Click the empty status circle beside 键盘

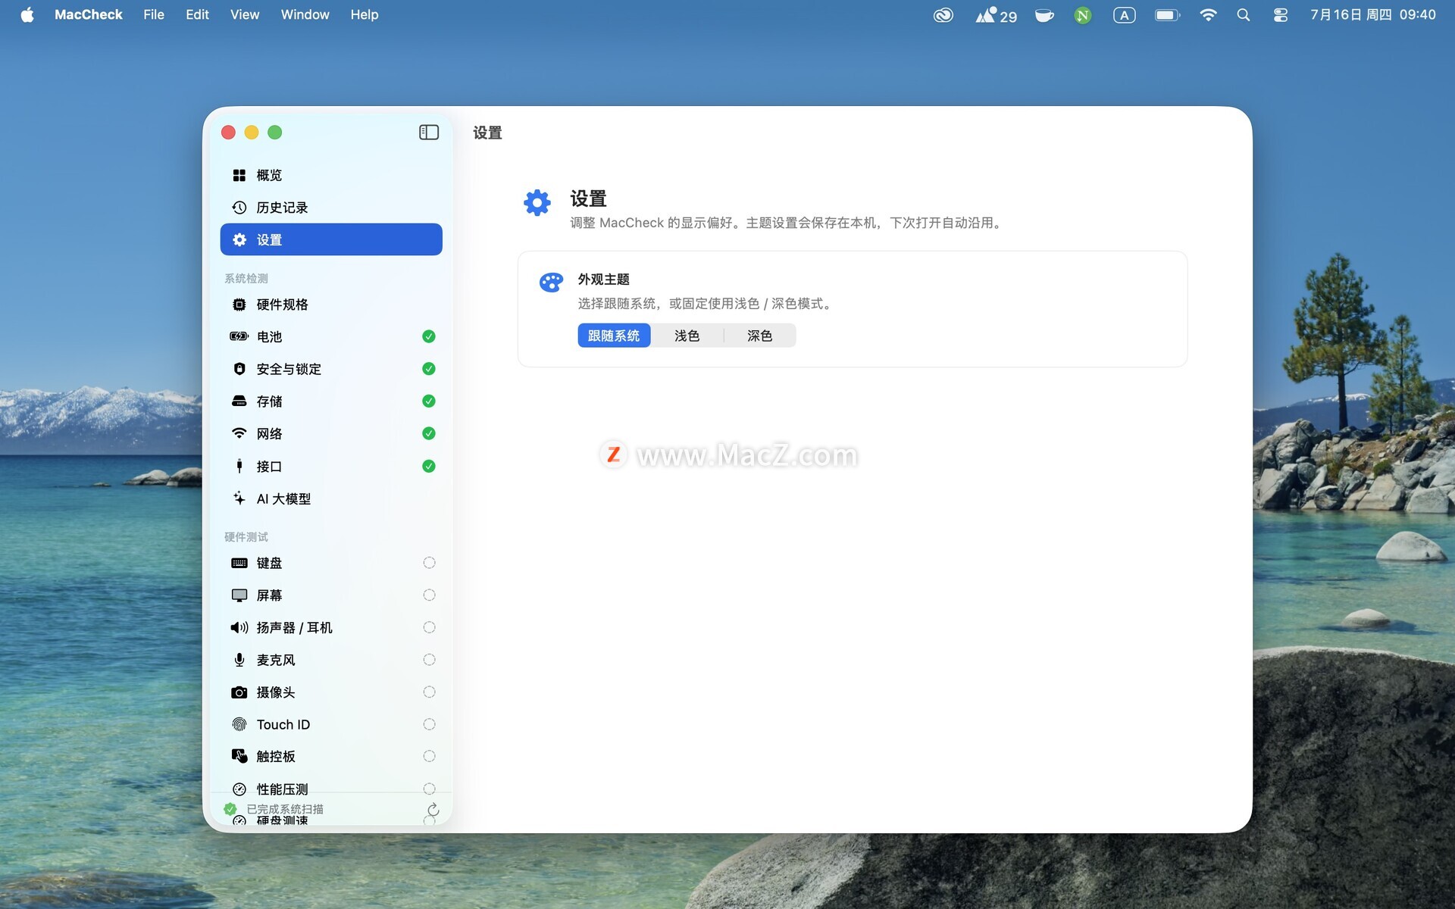click(x=429, y=563)
